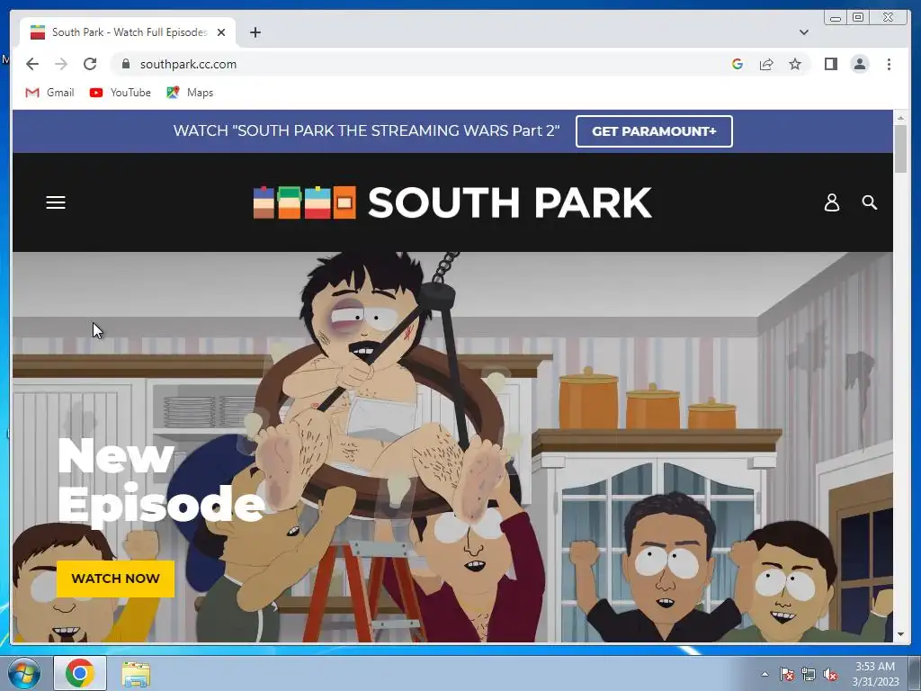The image size is (921, 691).
Task: Open the Chrome three-dot menu
Action: click(x=889, y=64)
